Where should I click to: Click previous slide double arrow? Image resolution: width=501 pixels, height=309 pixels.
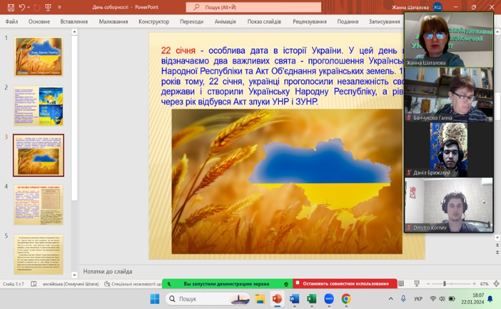(497, 245)
